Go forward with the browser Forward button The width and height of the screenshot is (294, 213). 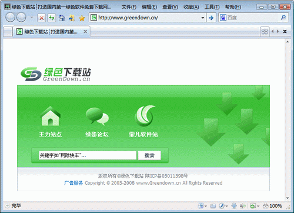click(21, 18)
